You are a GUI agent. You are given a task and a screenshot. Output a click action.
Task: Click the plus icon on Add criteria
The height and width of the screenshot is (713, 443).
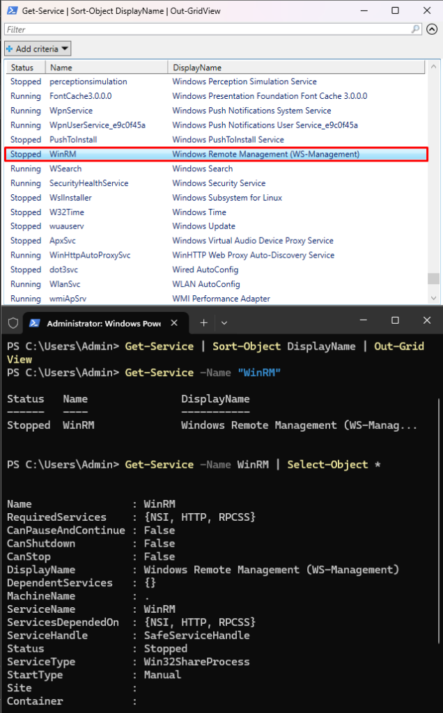pyautogui.click(x=10, y=49)
